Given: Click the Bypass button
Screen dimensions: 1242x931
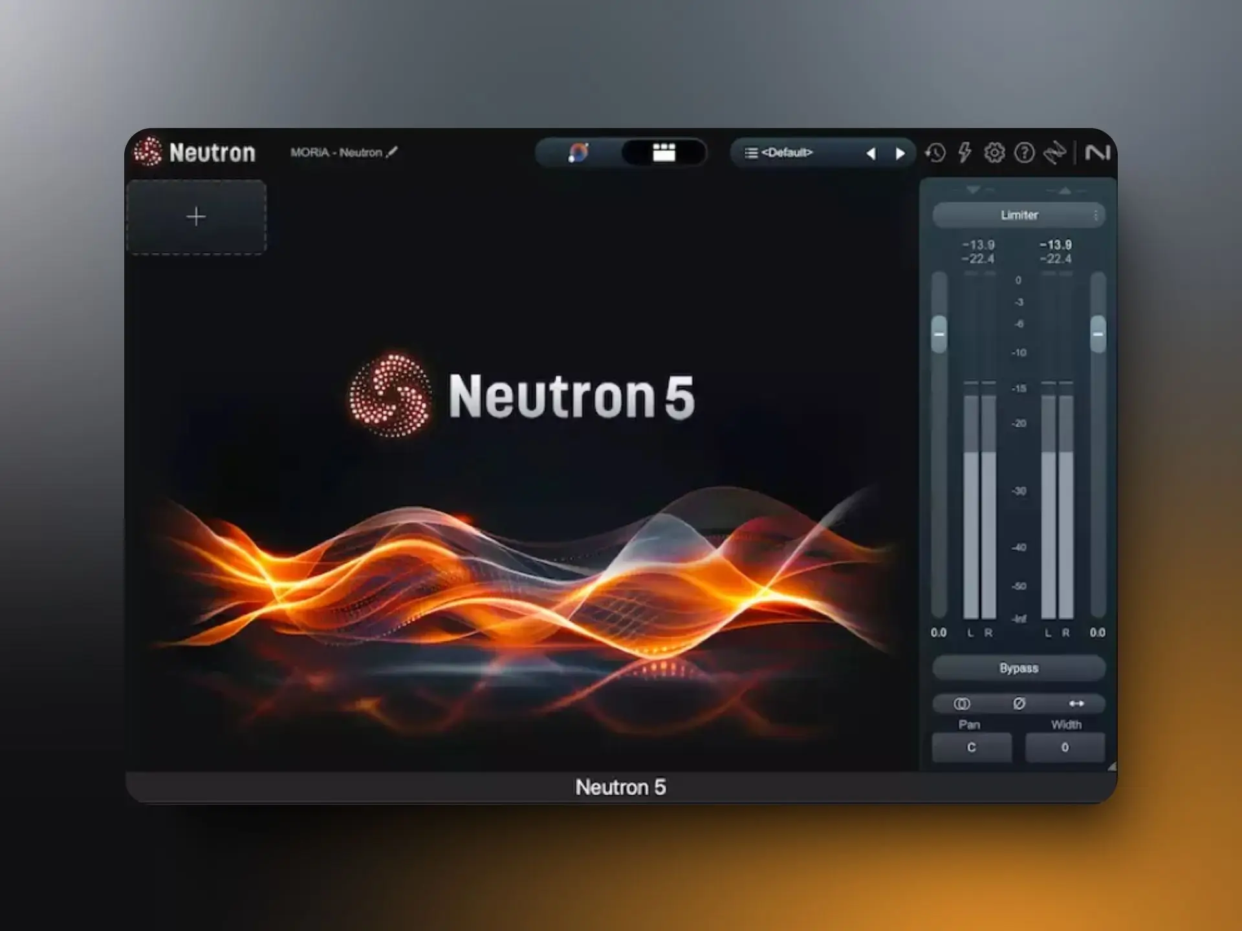Looking at the screenshot, I should point(1019,668).
